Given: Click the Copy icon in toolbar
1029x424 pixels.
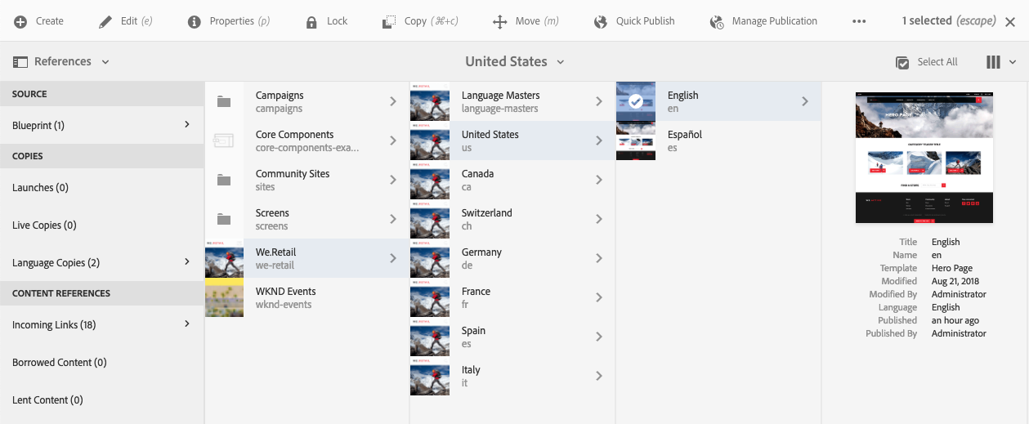Looking at the screenshot, I should [x=390, y=21].
